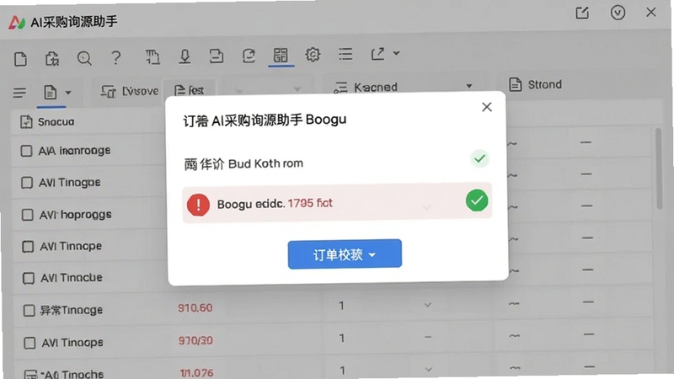Click the new document icon in toolbar
674x379 pixels.
pyautogui.click(x=20, y=59)
